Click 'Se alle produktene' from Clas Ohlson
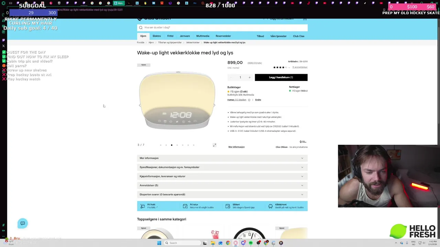Viewport: 440px width, 247px height. click(298, 147)
